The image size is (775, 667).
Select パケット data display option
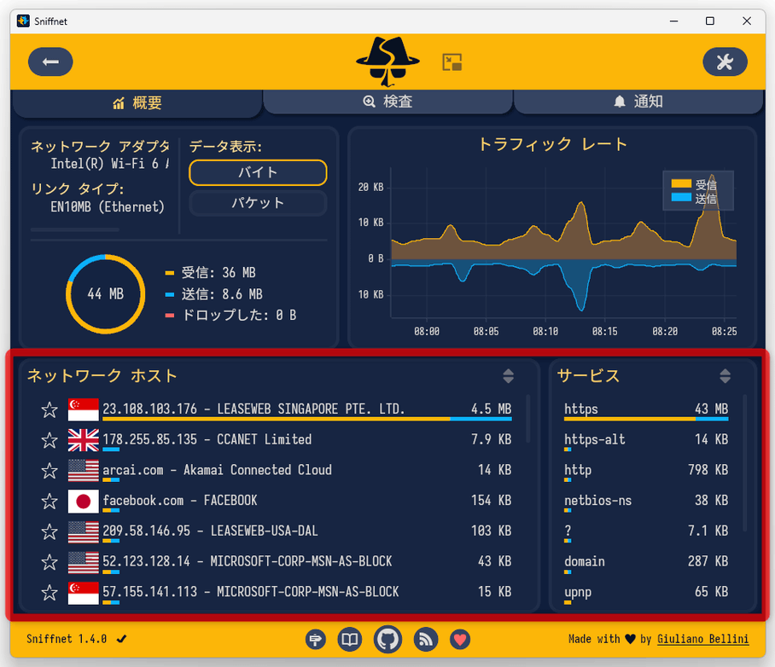258,203
